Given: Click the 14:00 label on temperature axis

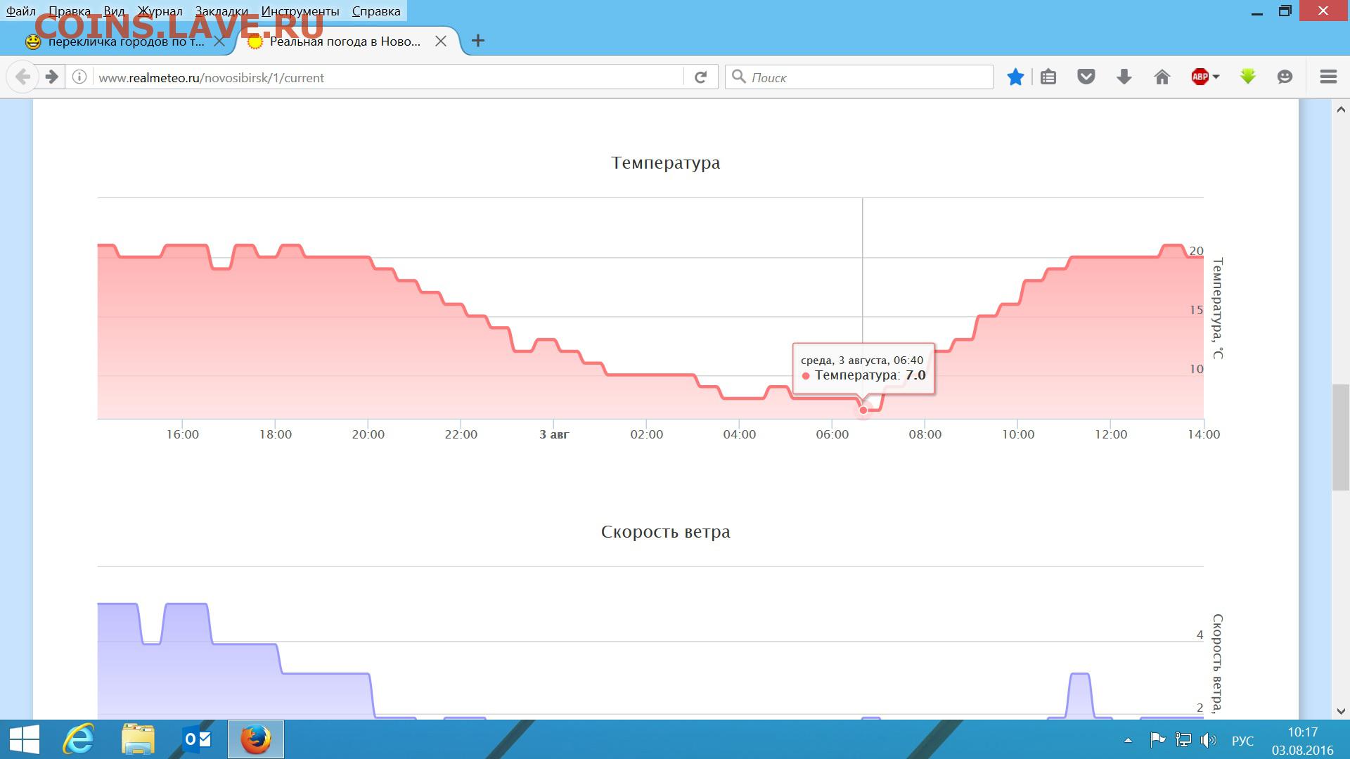Looking at the screenshot, I should 1204,434.
